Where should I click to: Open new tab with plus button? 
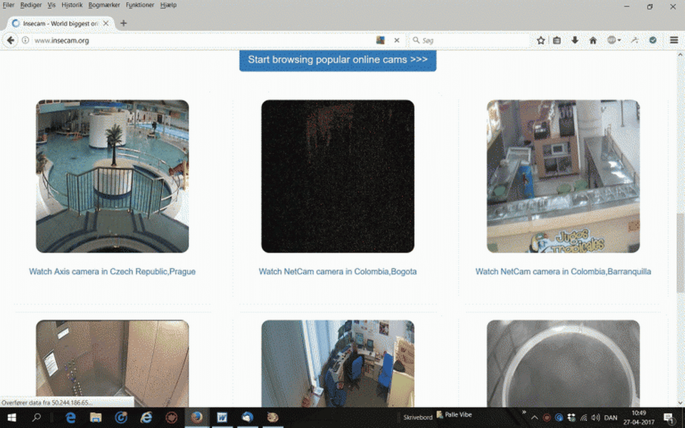[x=123, y=23]
